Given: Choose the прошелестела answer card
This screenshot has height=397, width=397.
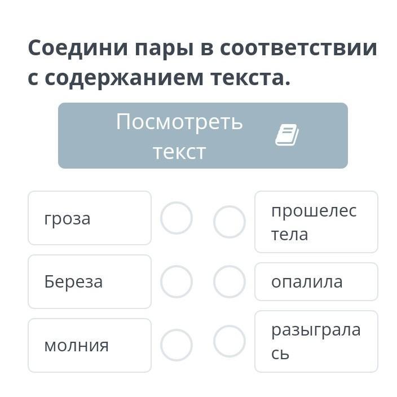Looking at the screenshot, I should click(316, 222).
